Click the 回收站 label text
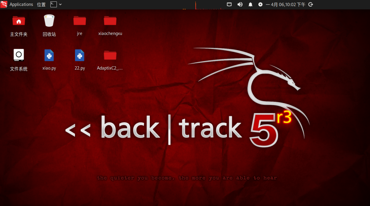Viewport: 370px width, 206px height. tap(49, 34)
